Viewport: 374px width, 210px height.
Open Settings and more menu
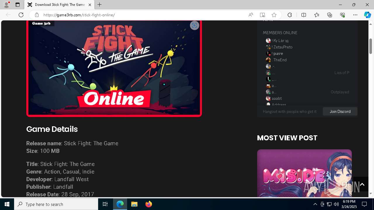tap(355, 15)
